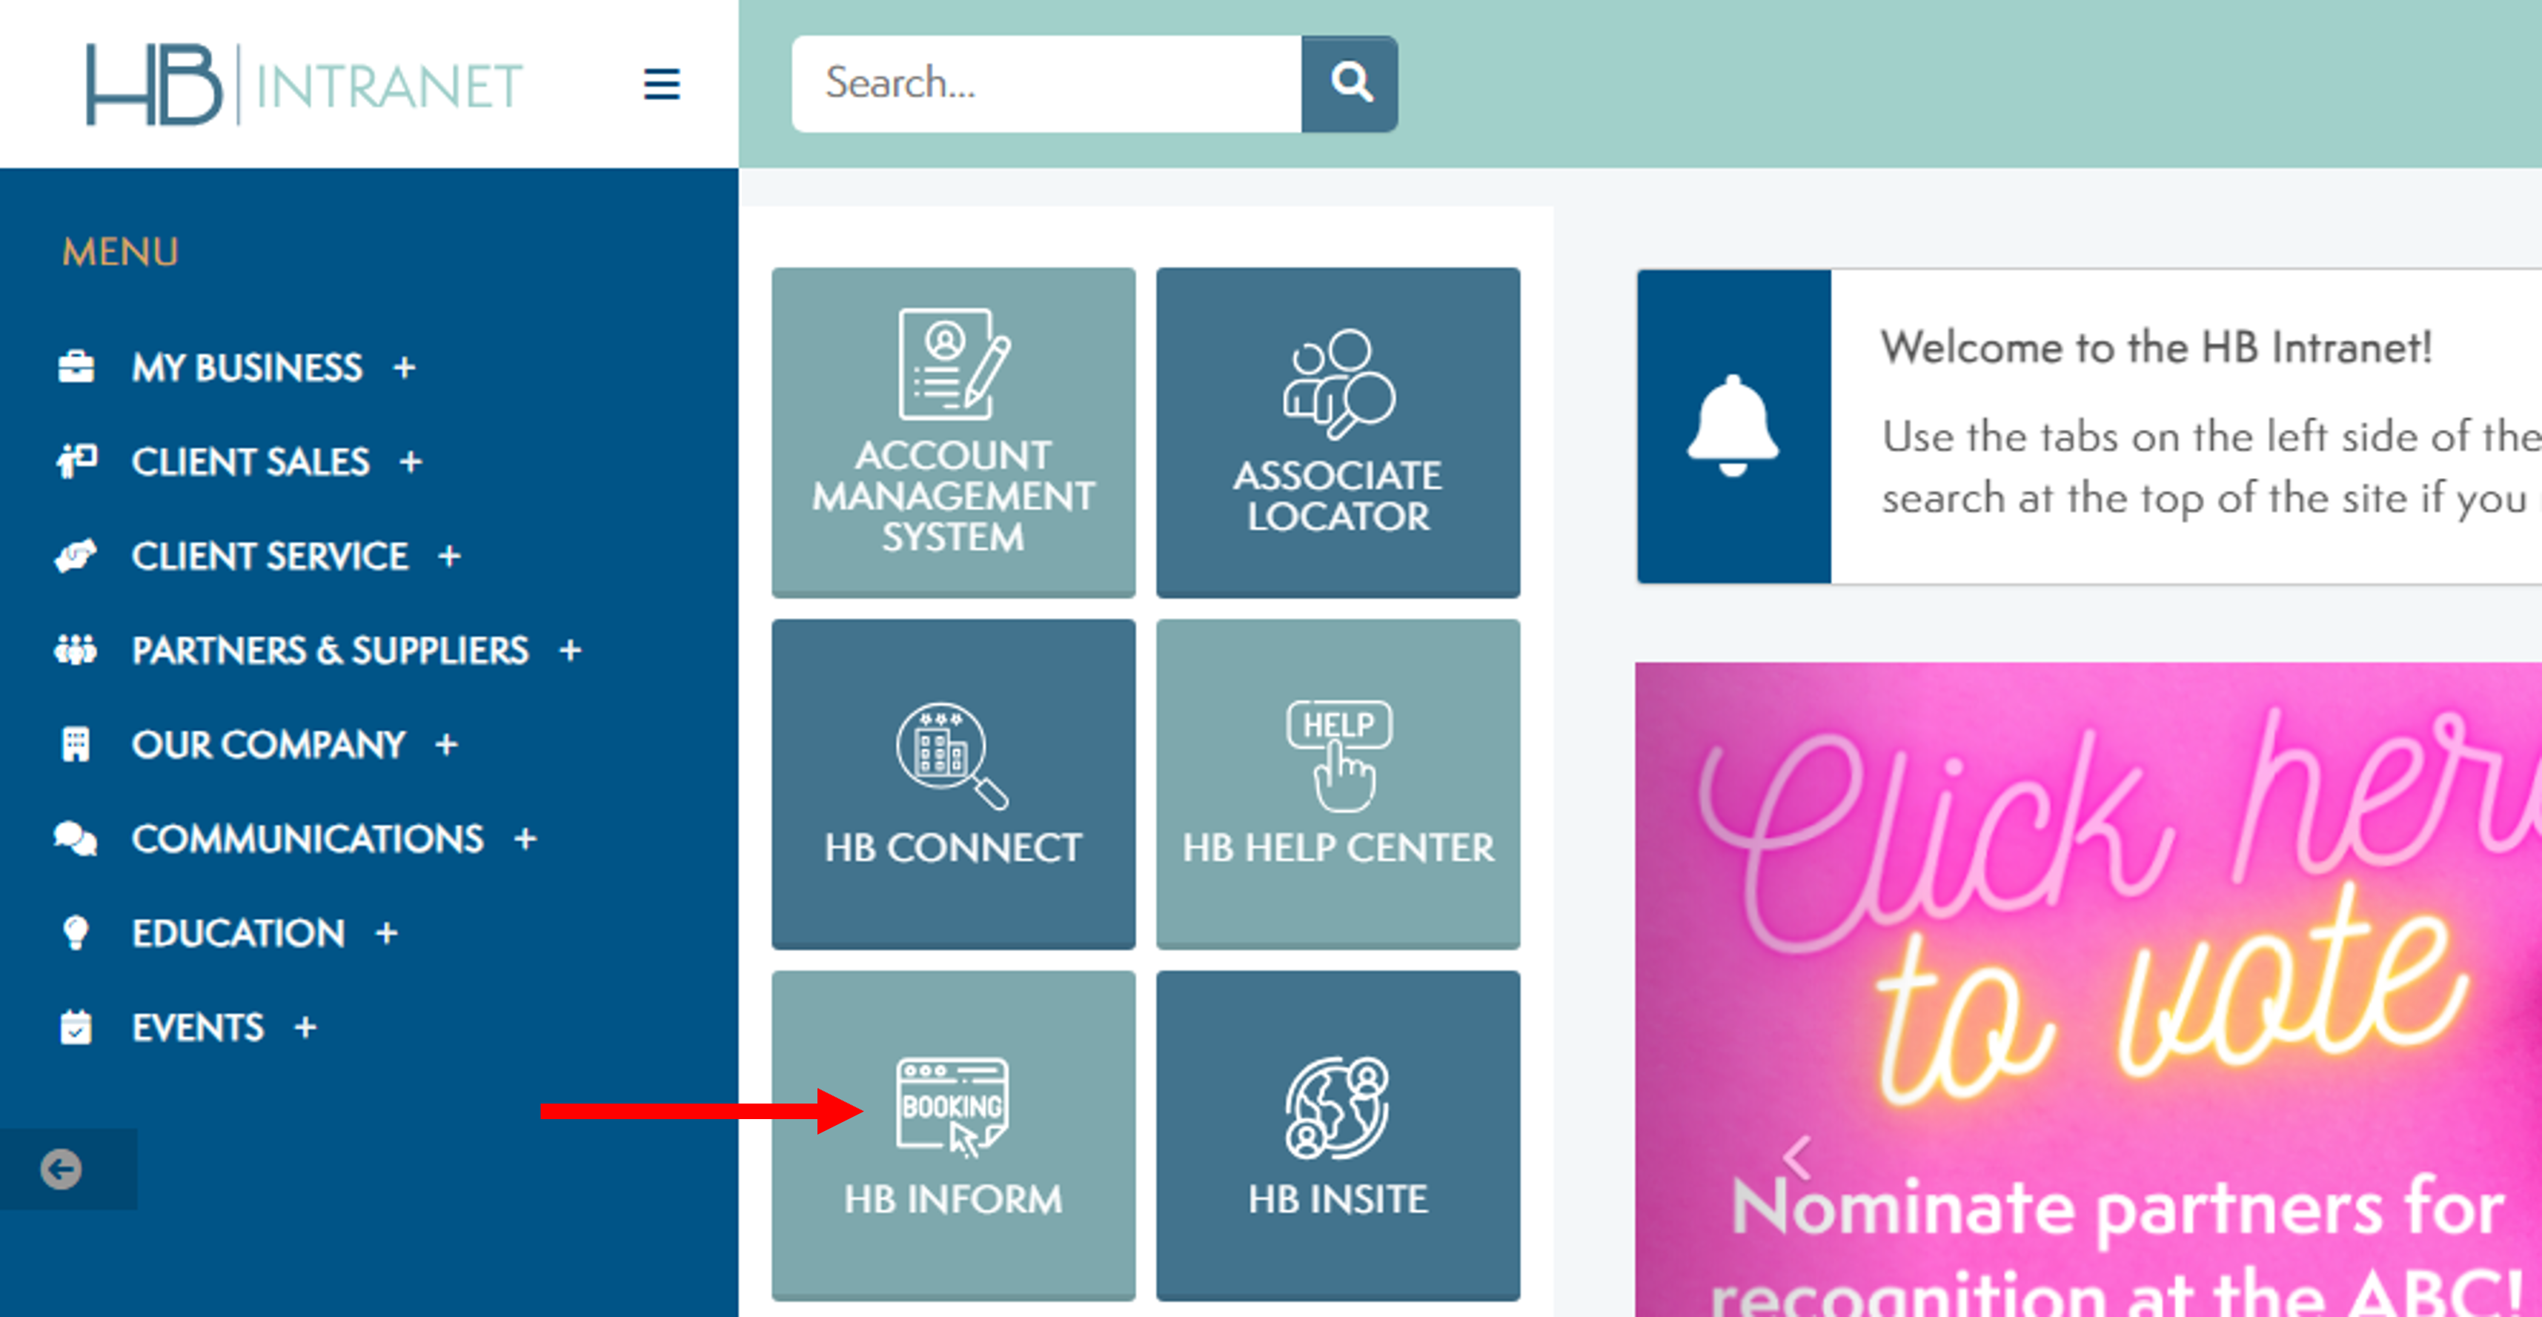
Task: Expand the CLIENT SALES menu
Action: (x=413, y=461)
